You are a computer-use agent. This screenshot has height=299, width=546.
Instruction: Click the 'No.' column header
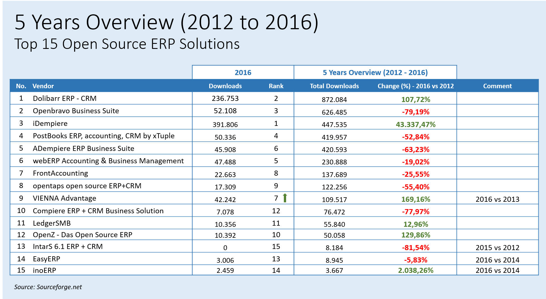(x=21, y=86)
